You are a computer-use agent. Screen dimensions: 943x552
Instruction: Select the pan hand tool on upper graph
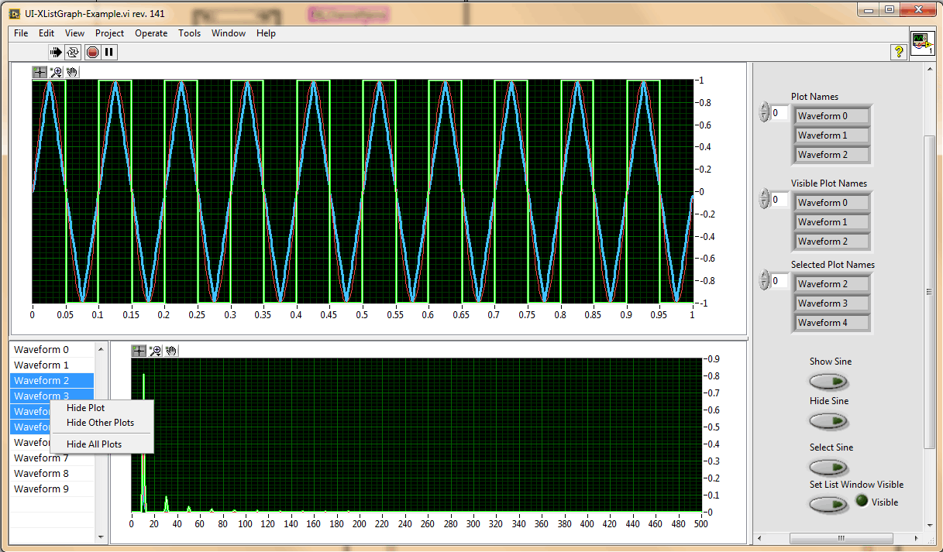coord(72,72)
